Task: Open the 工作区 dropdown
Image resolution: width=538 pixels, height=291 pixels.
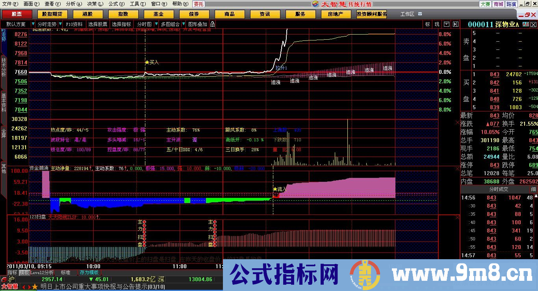Action: point(420,14)
